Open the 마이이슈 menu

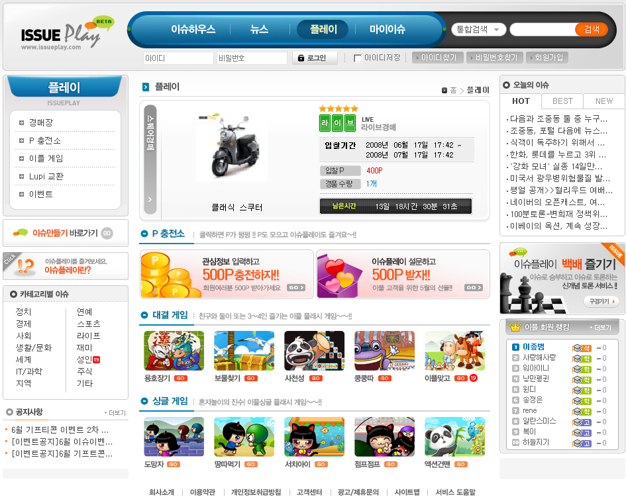tap(387, 29)
